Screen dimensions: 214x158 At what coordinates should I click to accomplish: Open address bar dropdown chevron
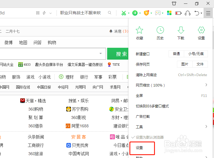tap(50, 13)
